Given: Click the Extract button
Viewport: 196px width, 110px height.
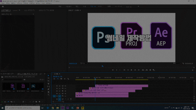Looking at the screenshot, I should click(147, 70).
